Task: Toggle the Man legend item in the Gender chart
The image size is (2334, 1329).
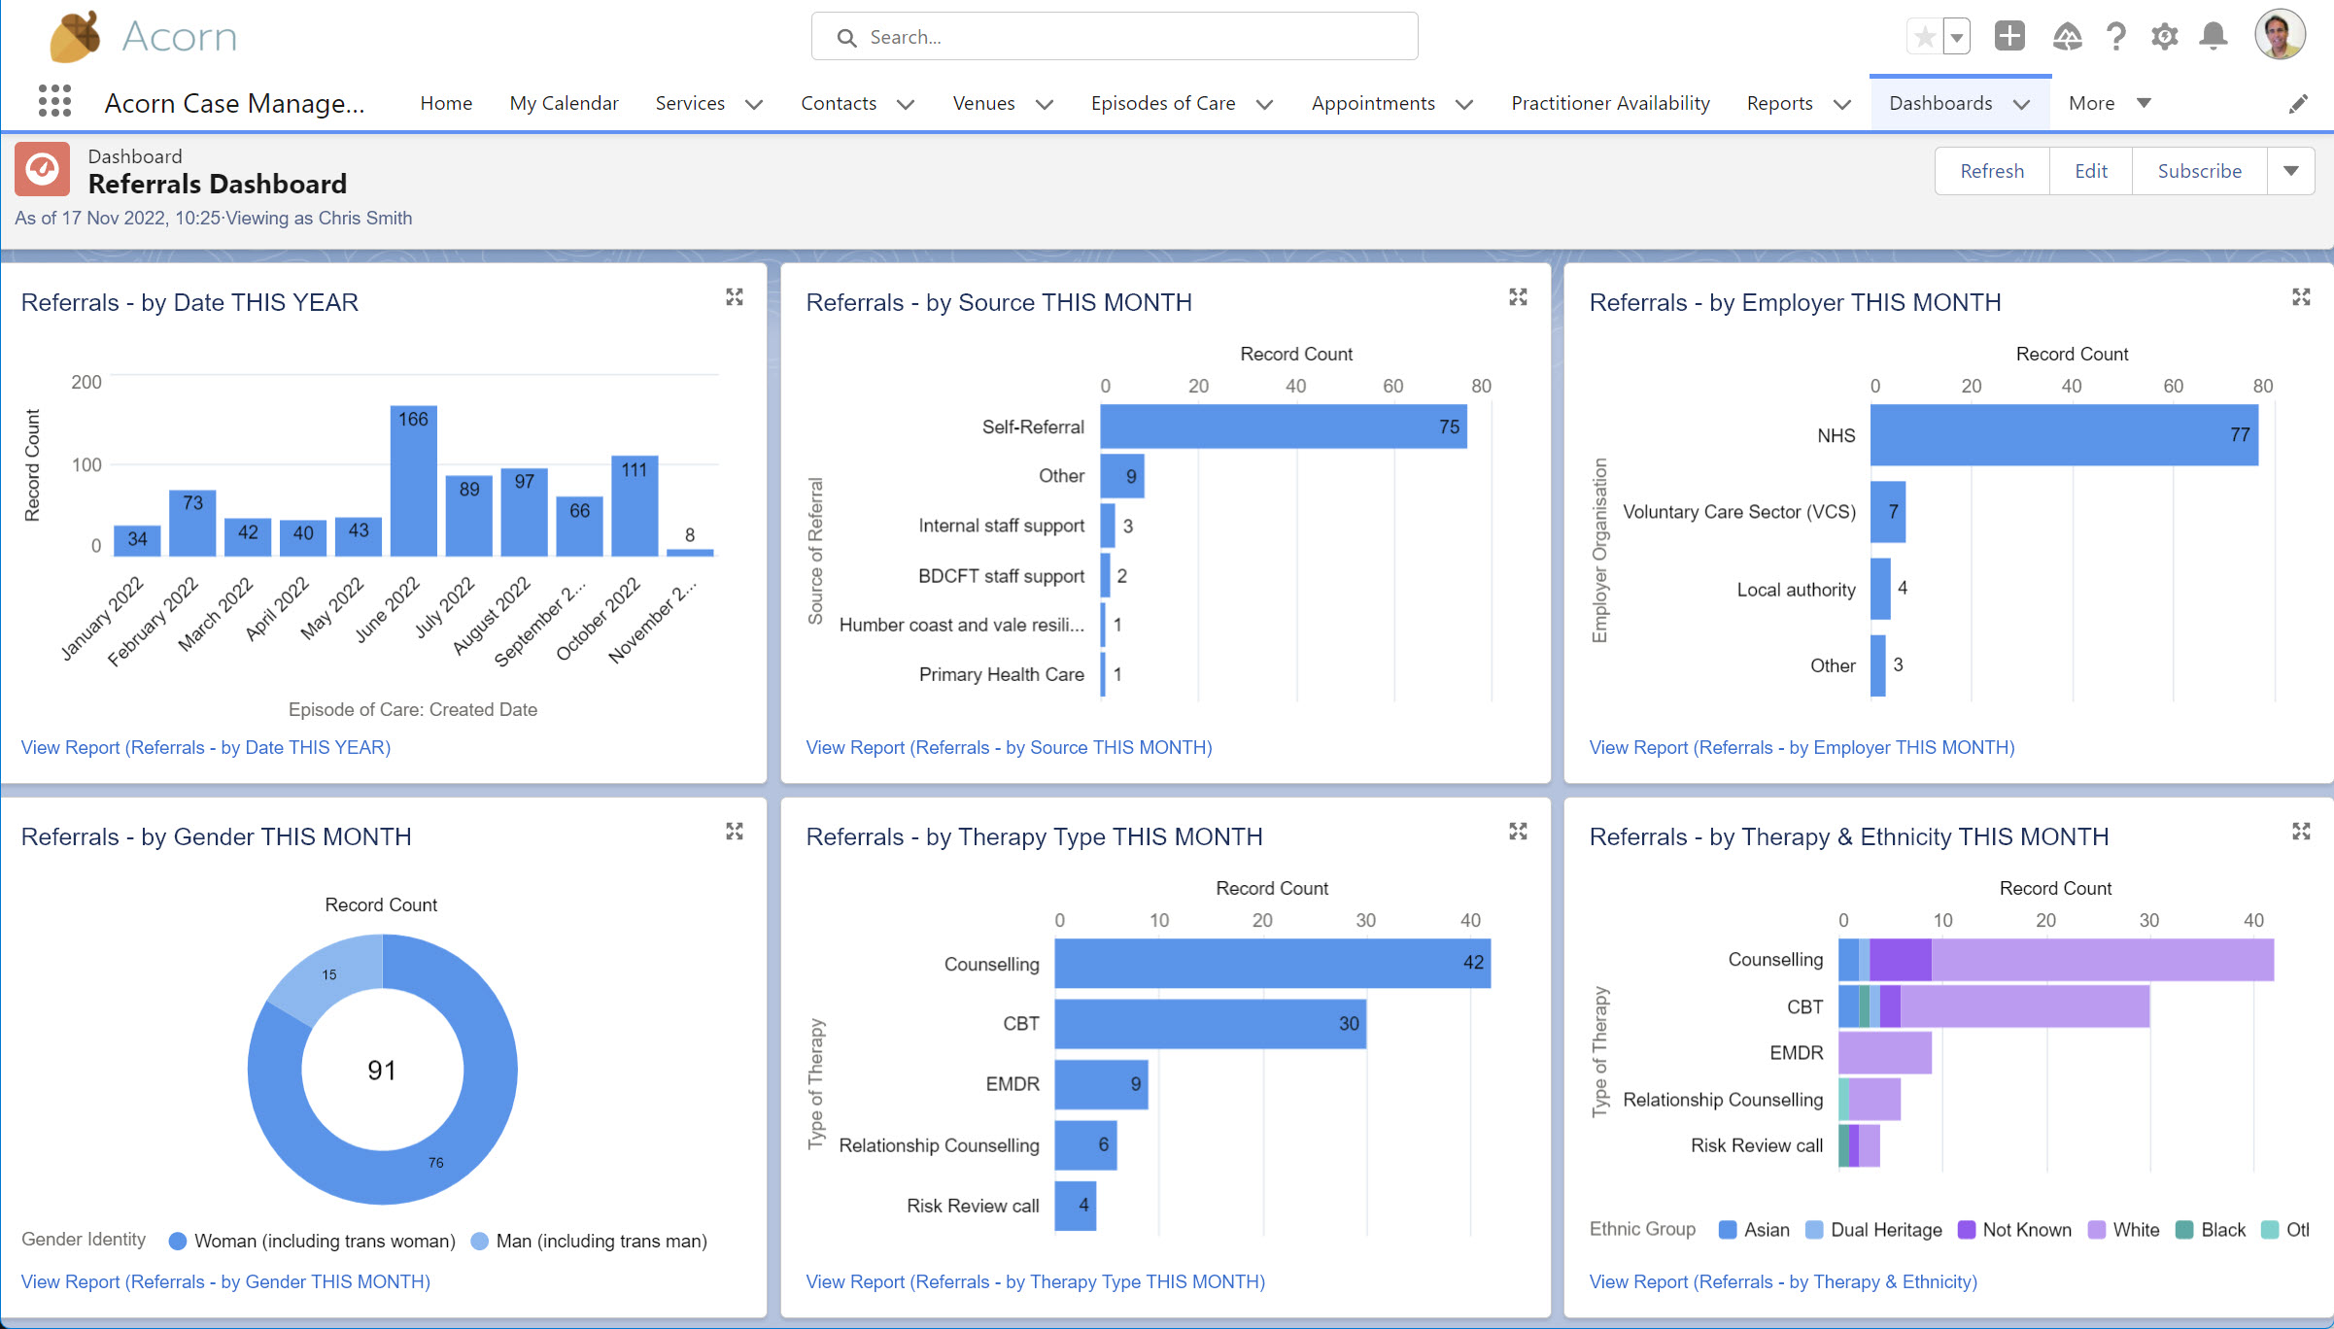Action: click(x=601, y=1241)
